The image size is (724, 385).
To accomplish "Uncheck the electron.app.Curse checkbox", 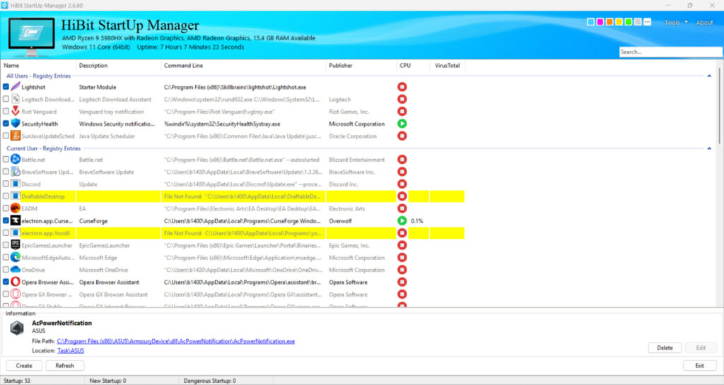I will point(6,220).
